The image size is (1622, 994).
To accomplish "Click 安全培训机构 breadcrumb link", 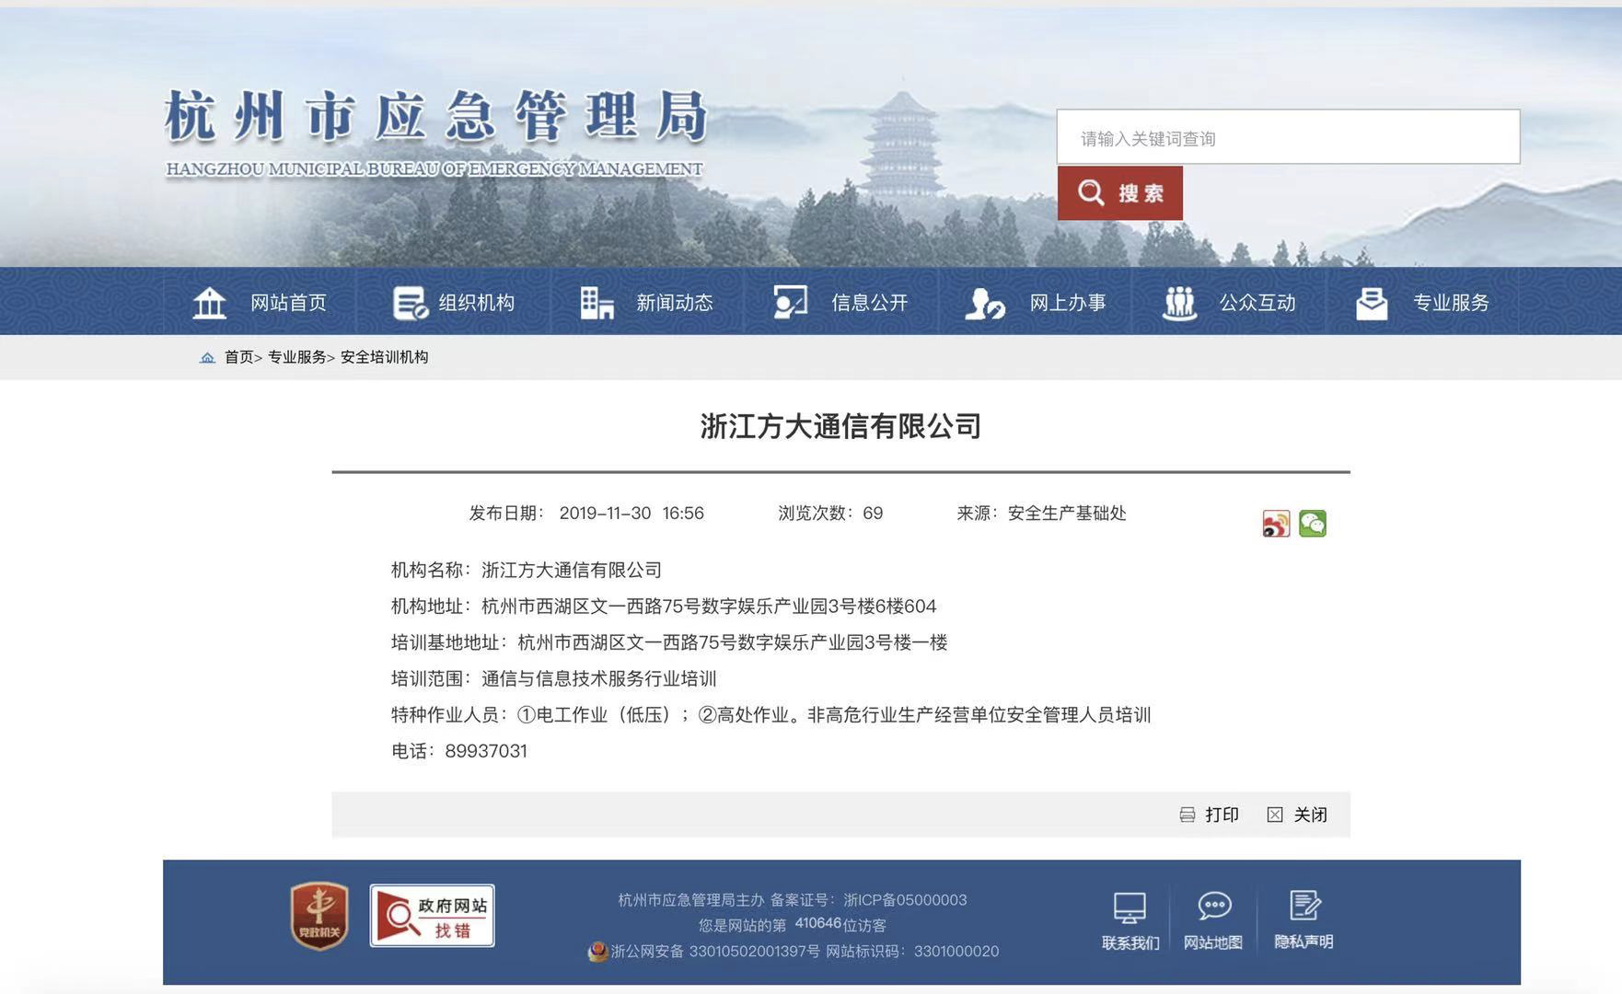I will click(x=384, y=357).
